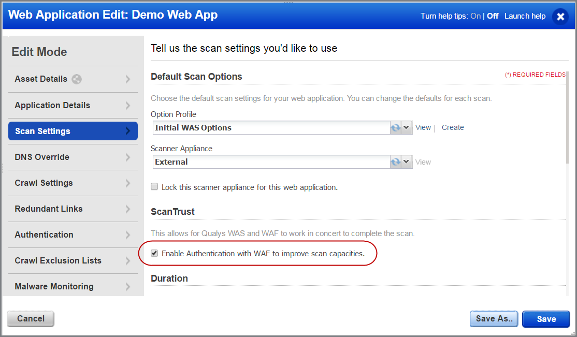The height and width of the screenshot is (337, 577).
Task: Launch help from the title bar
Action: tap(525, 16)
